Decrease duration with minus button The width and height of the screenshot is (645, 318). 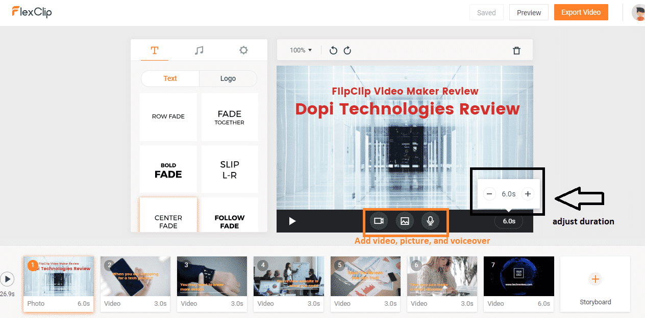point(489,194)
